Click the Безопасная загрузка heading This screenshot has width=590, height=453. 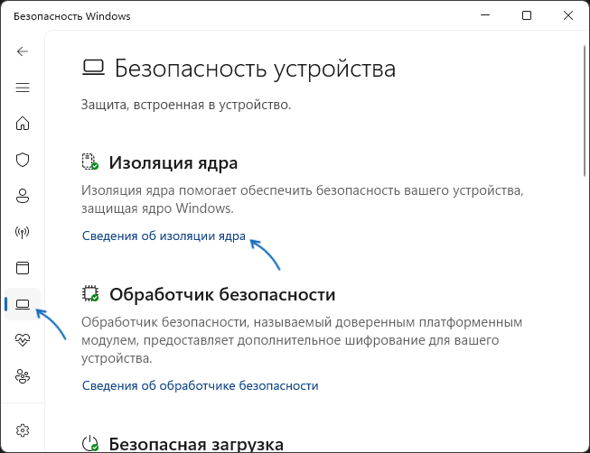pos(196,444)
